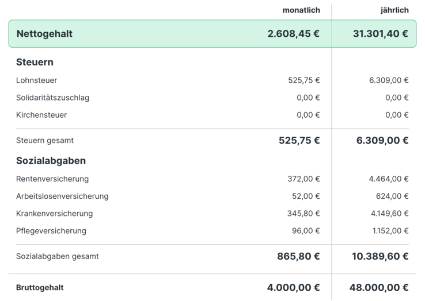Click the Sozialabgaben gesamt yearly total
The height and width of the screenshot is (301, 425).
coord(380,256)
